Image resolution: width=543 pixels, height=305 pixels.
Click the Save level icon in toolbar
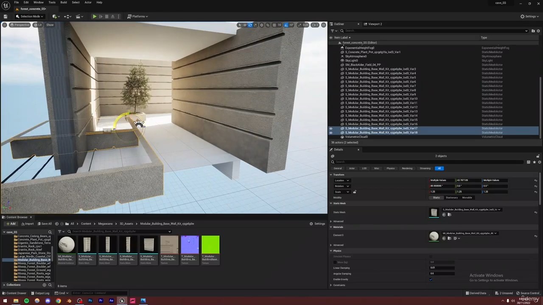(6, 17)
